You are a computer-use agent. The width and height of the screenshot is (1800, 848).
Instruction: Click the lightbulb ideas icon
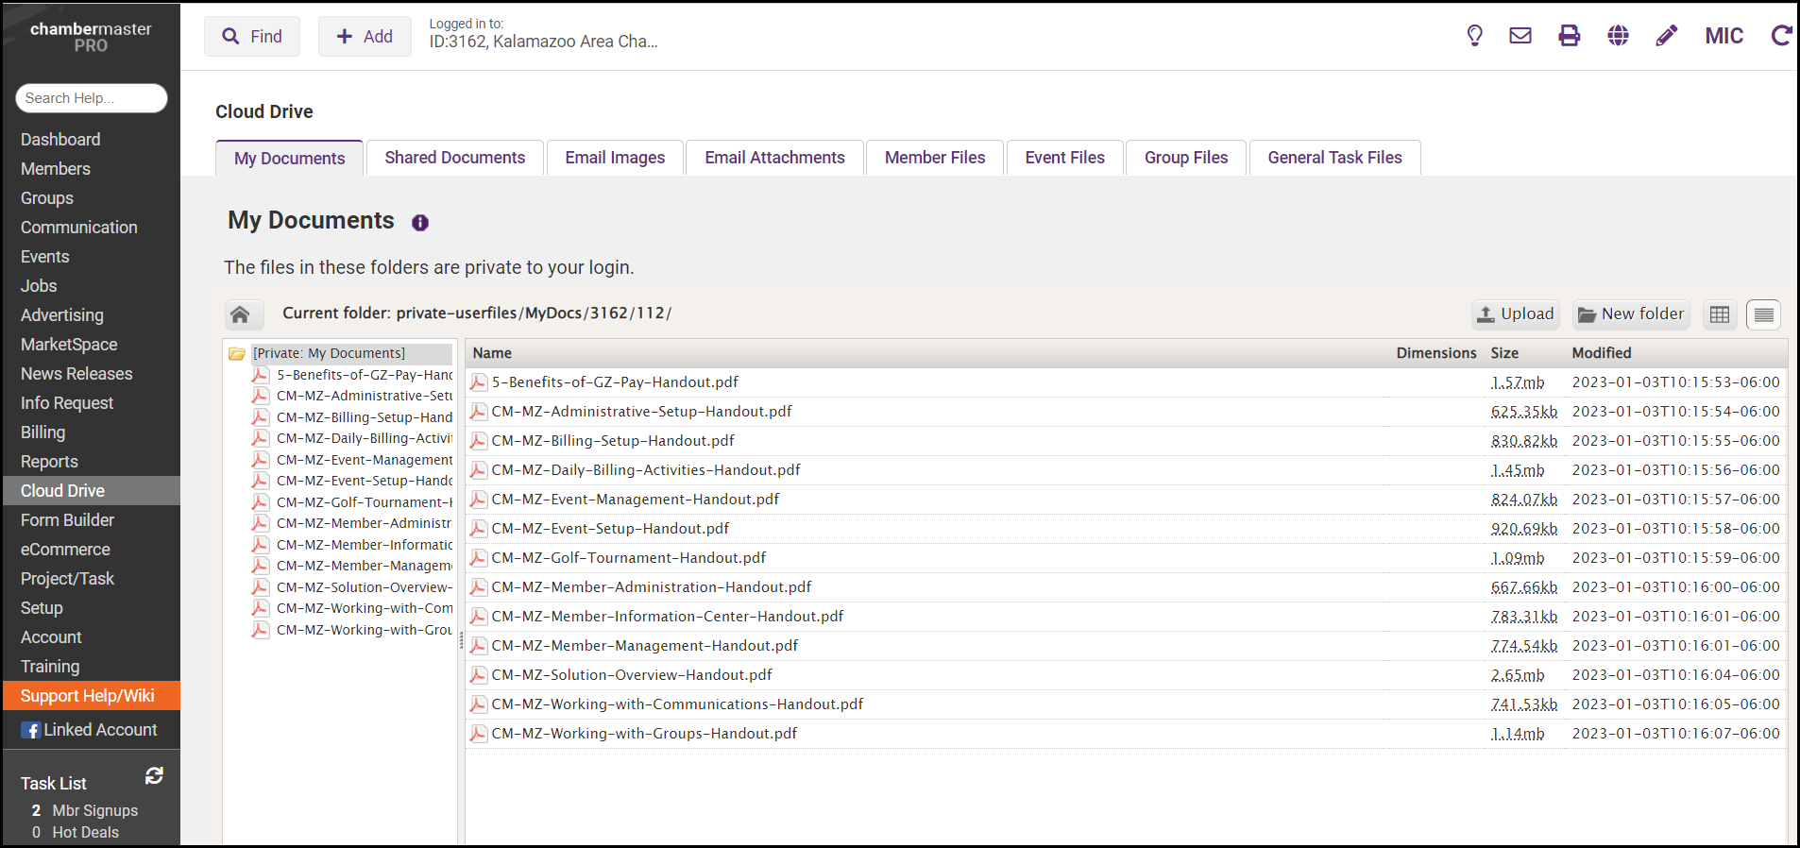pyautogui.click(x=1474, y=36)
